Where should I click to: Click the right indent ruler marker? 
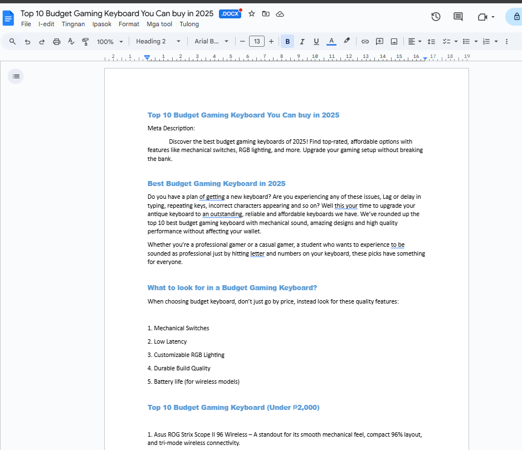[x=425, y=58]
